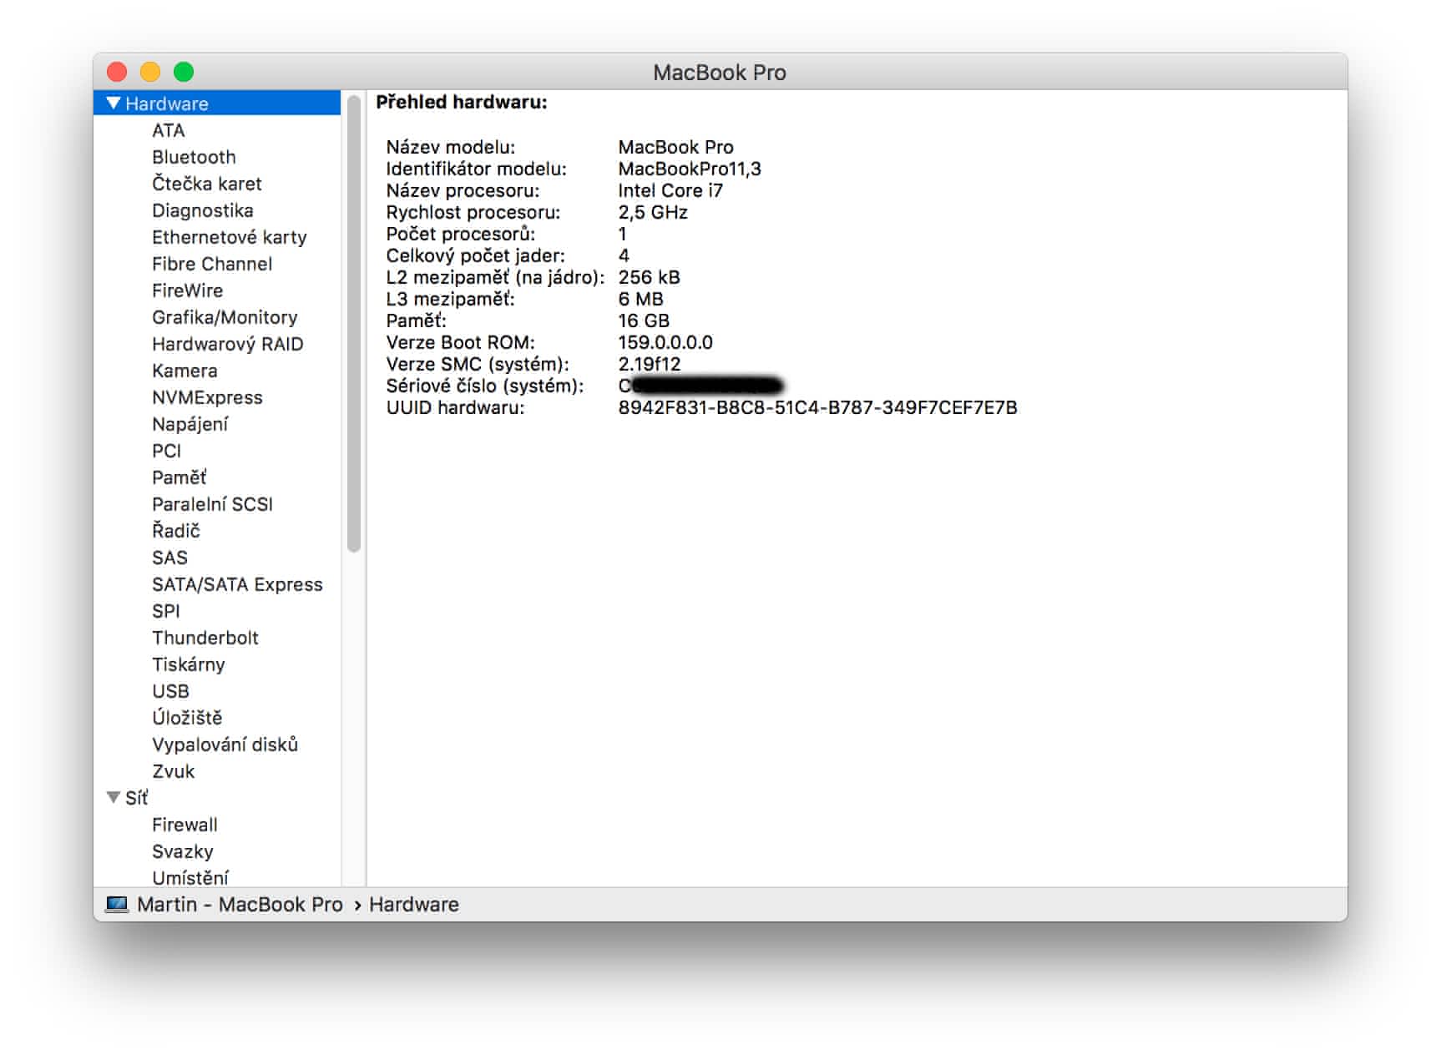Click Martin - MacBook Pro in path bar
Screen dimensions: 1441x1055
[240, 905]
